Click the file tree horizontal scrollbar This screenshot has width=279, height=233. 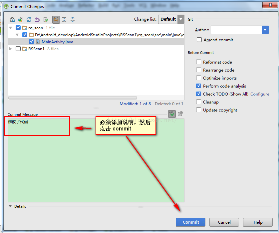pos(73,98)
